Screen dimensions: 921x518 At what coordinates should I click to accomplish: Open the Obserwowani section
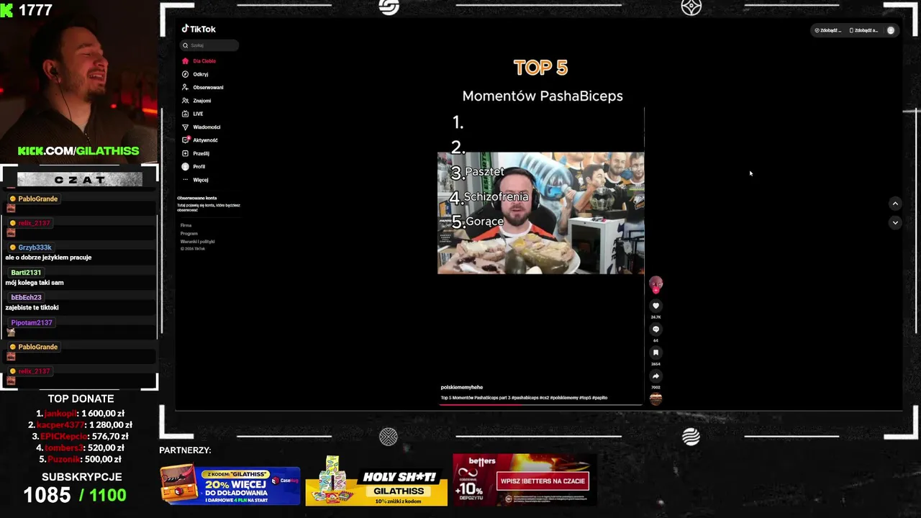202,87
